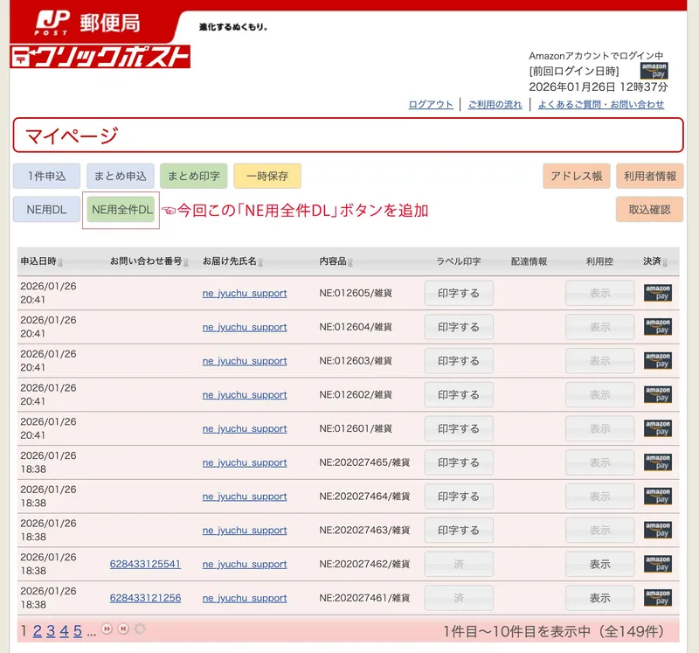Open ne_jyuchu_support link in the NE:012601 row
The width and height of the screenshot is (699, 653).
tap(245, 429)
